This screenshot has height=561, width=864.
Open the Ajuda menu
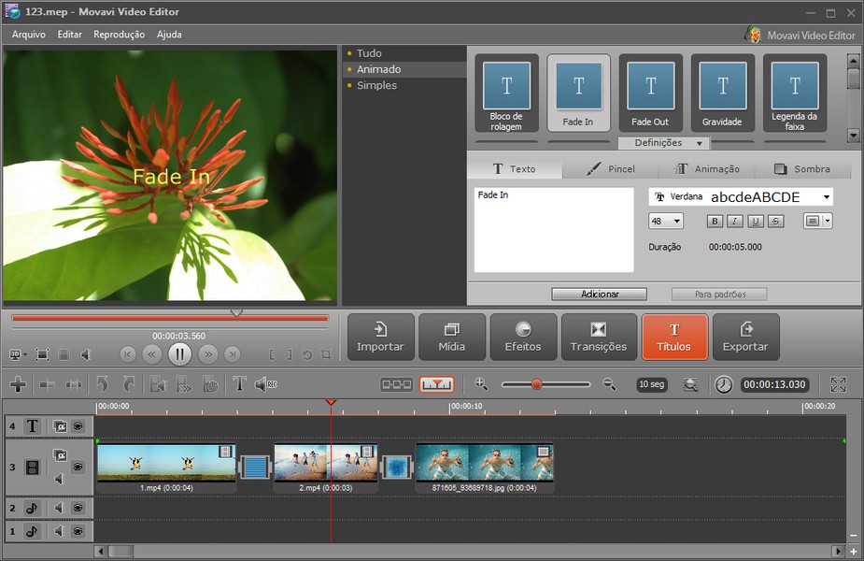pyautogui.click(x=169, y=35)
